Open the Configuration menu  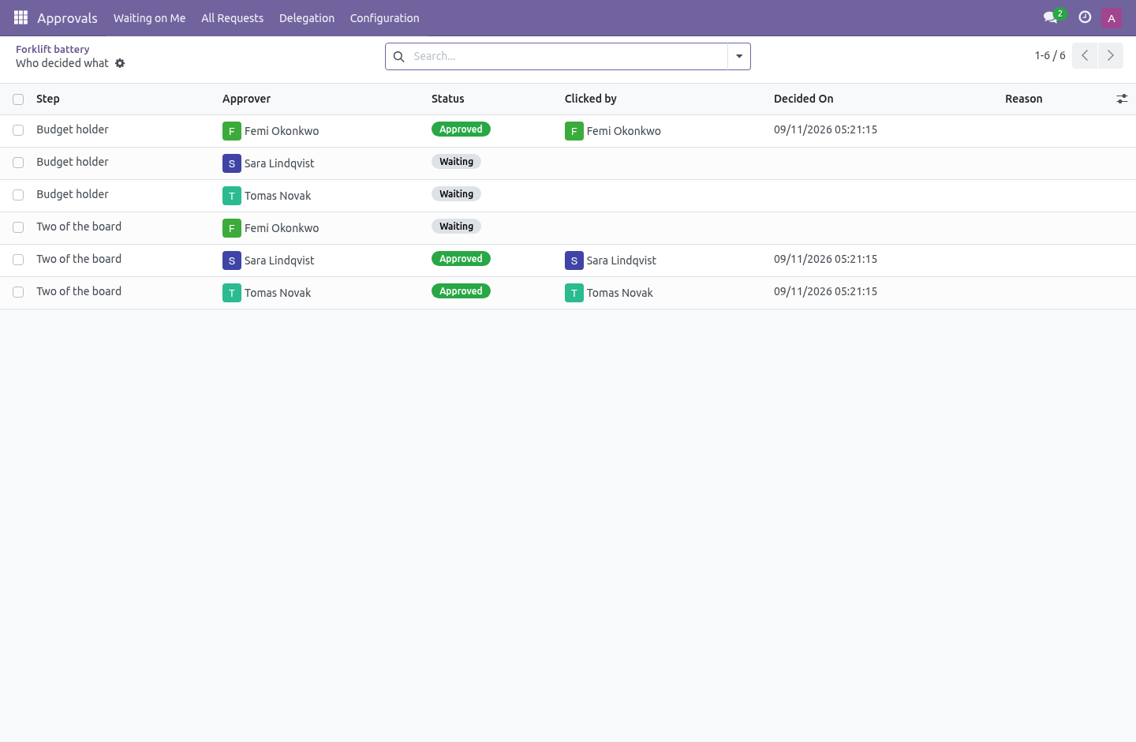tap(385, 18)
